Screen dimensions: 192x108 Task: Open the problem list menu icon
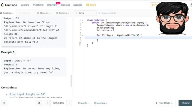[x=4, y=103]
